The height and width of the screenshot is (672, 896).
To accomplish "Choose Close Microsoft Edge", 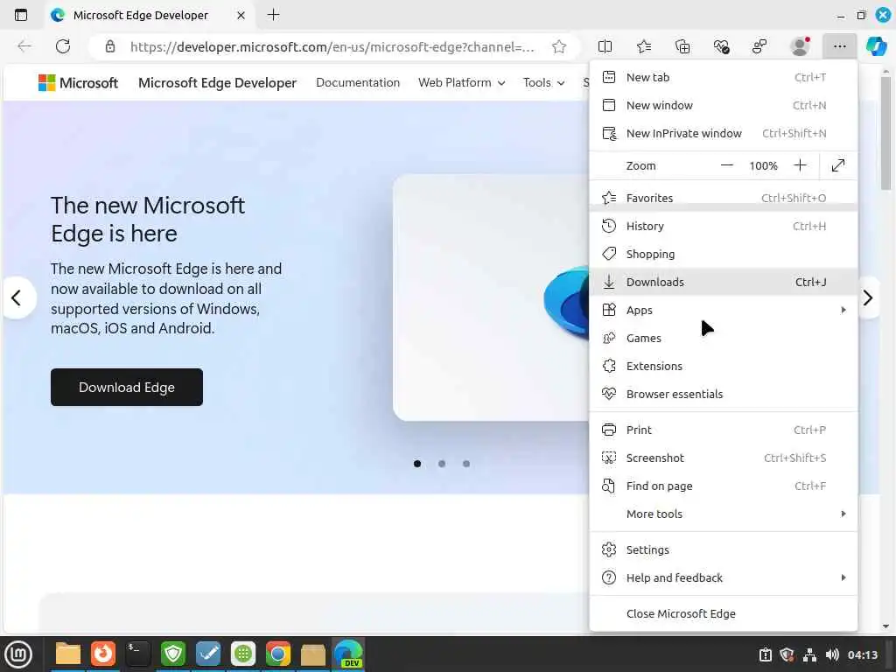I will (723, 613).
